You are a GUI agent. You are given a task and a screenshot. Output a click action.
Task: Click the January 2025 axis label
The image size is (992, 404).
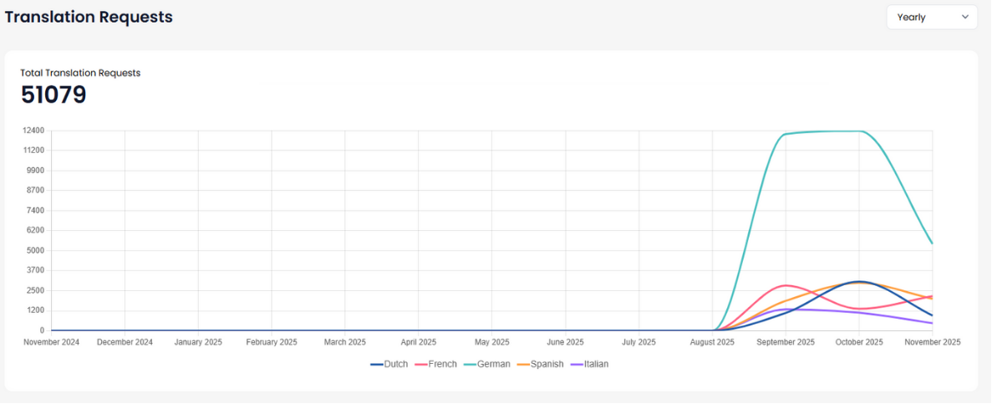click(x=198, y=342)
